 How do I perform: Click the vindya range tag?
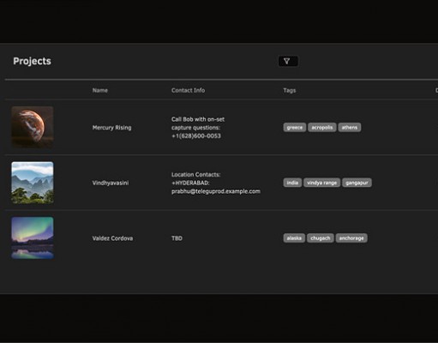tap(321, 183)
